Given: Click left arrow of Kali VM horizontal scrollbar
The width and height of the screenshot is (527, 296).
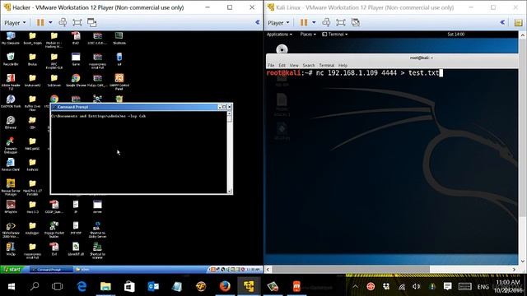Looking at the screenshot, I should tap(268, 269).
